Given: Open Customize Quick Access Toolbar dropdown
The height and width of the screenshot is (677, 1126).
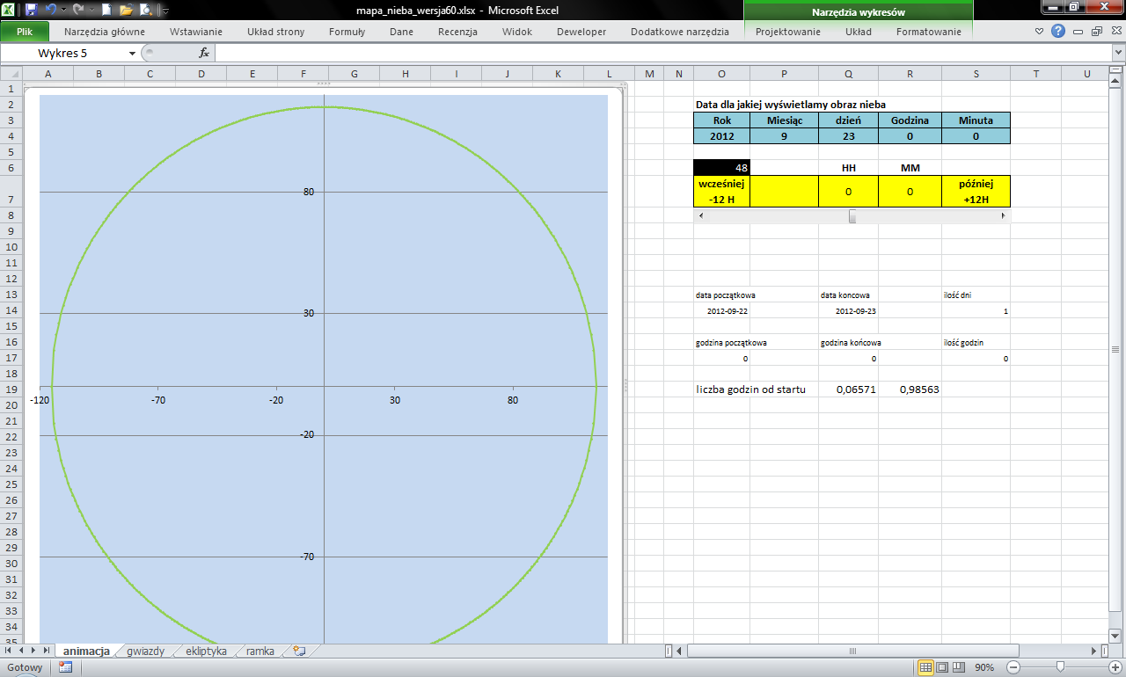Looking at the screenshot, I should coord(165,11).
